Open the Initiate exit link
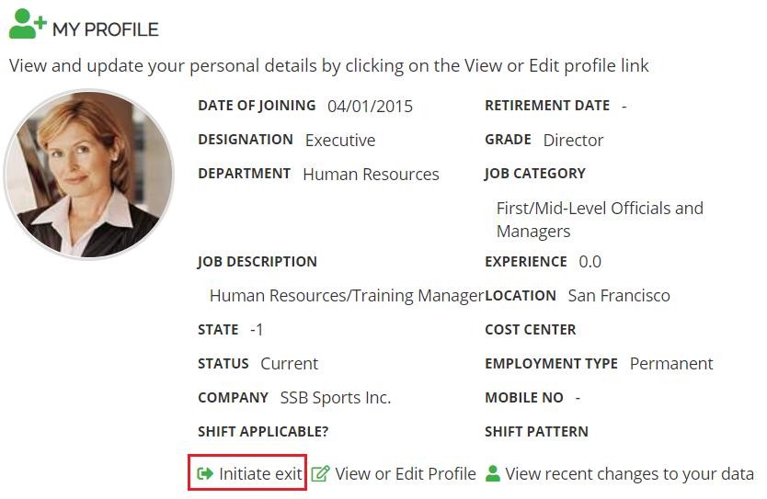 260,474
